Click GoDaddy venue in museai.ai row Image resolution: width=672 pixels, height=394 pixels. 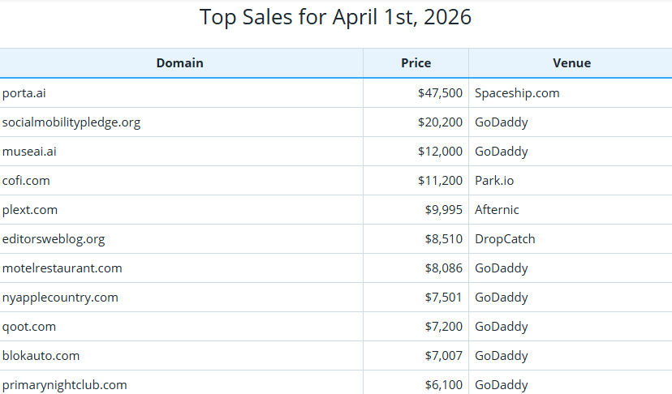tap(571, 151)
